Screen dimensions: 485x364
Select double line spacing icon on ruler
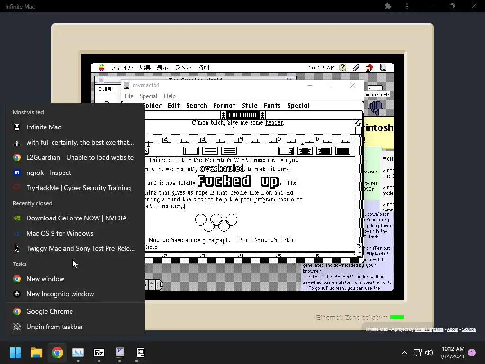click(229, 151)
